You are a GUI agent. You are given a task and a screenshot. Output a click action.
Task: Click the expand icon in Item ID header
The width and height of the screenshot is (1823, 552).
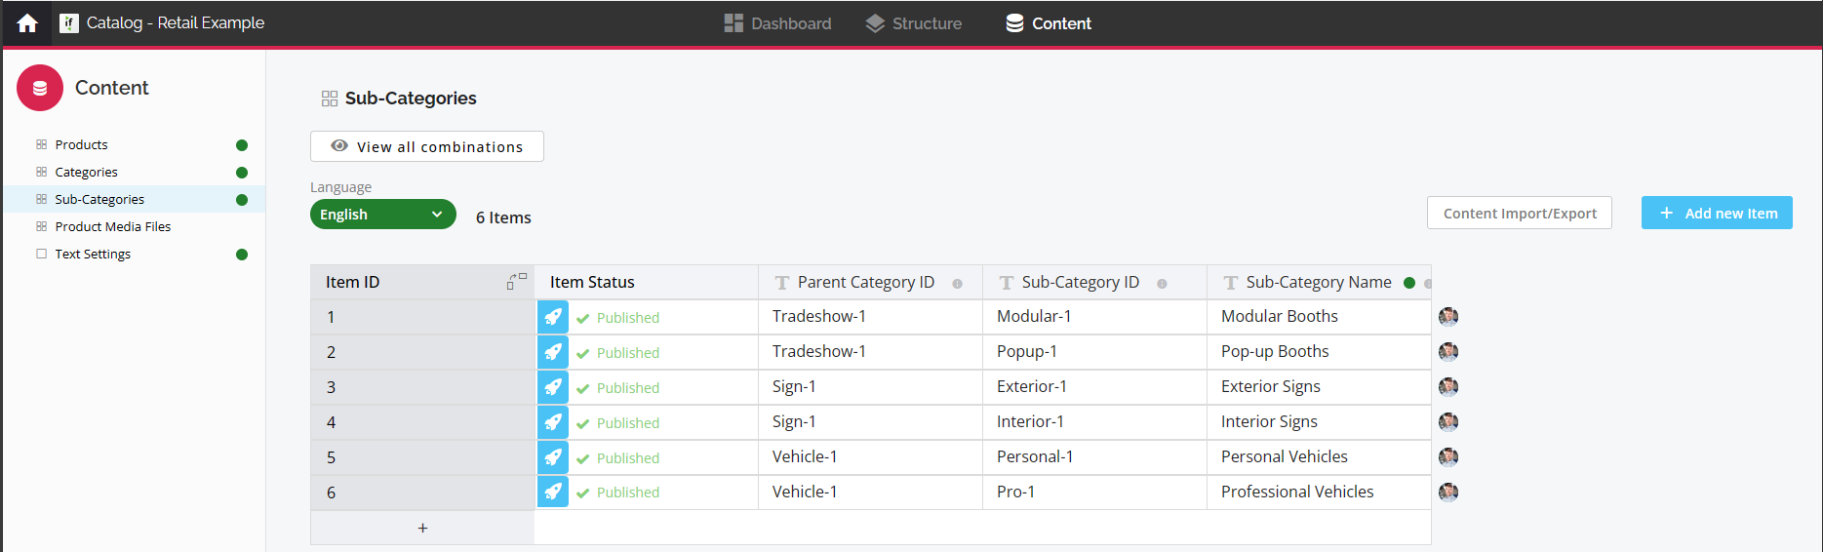tap(516, 281)
